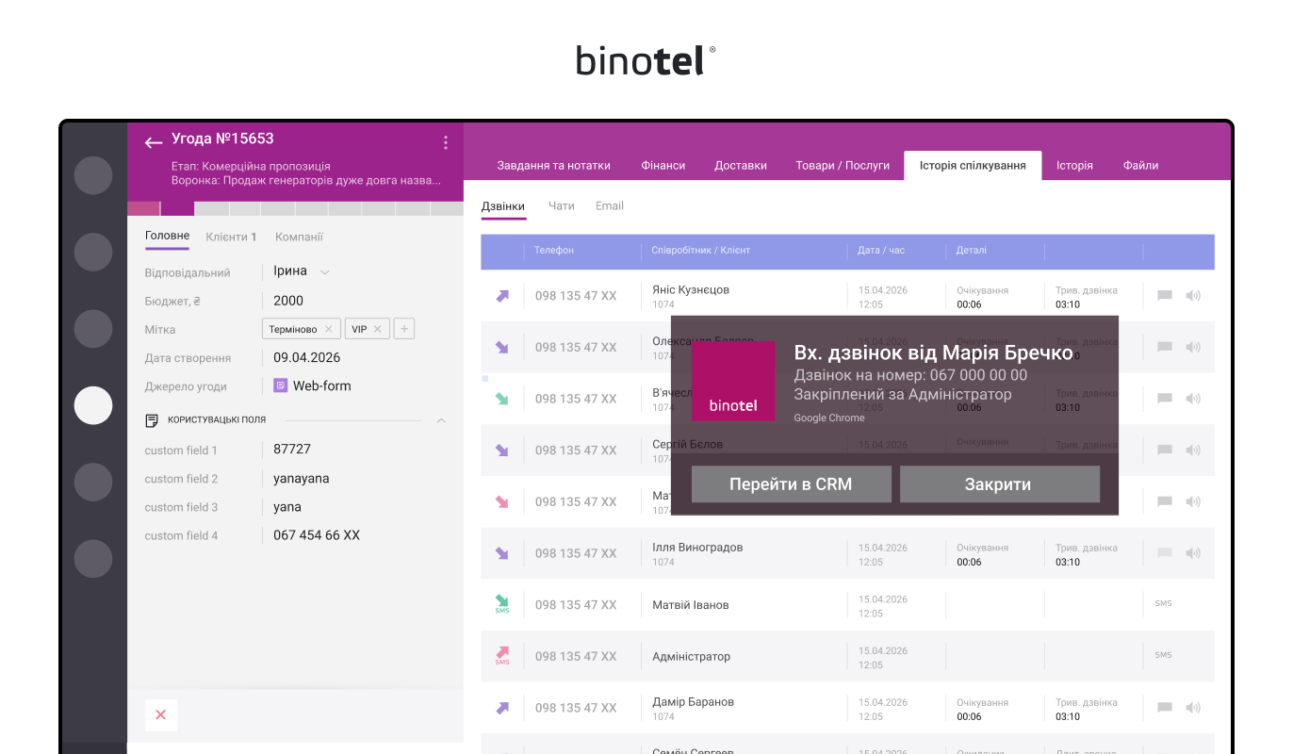This screenshot has width=1293, height=754.
Task: Remove the Терміново tag
Action: pyautogui.click(x=328, y=329)
